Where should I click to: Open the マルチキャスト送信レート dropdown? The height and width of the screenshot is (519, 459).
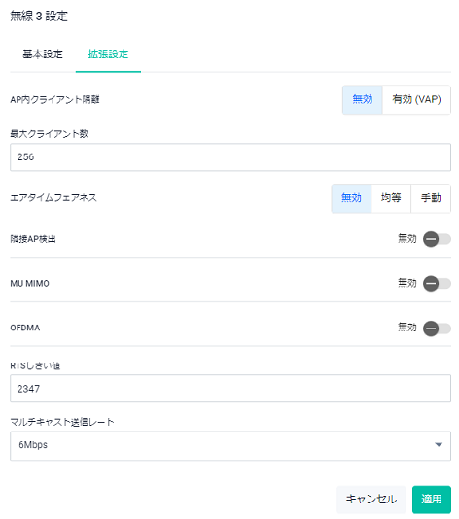(230, 445)
